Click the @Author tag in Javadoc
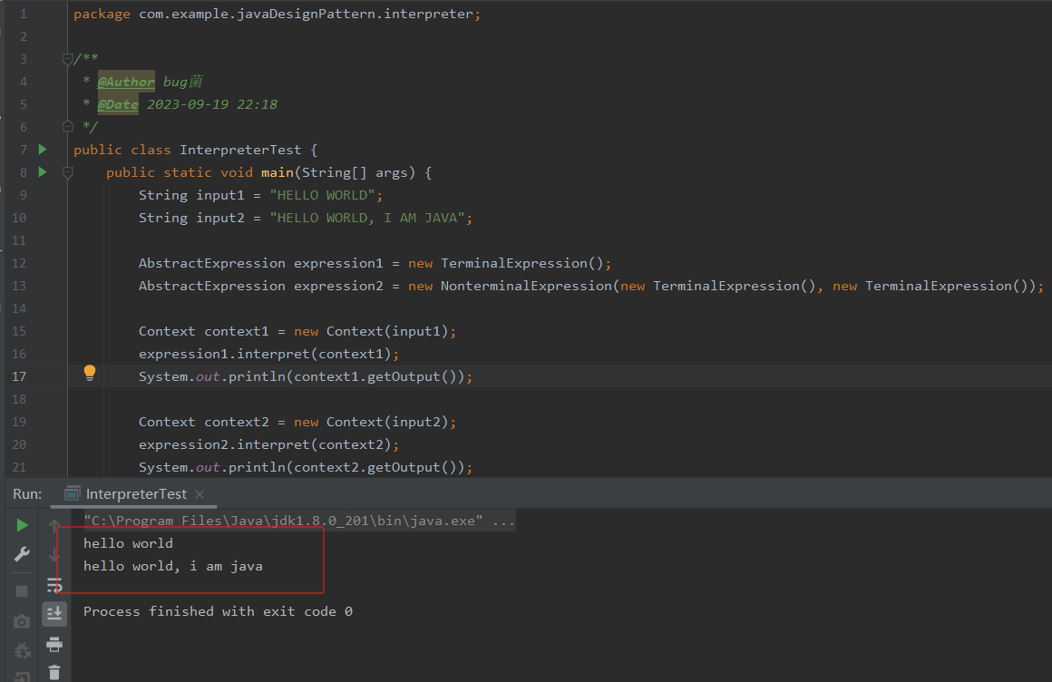The width and height of the screenshot is (1052, 682). 126,82
